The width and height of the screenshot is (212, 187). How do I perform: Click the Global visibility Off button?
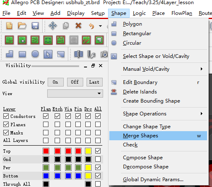(75, 82)
